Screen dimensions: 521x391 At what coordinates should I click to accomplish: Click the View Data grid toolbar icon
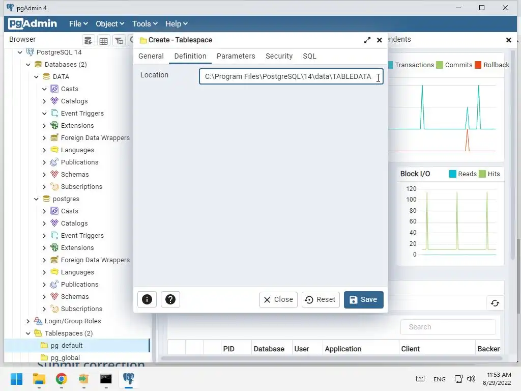[x=104, y=41]
